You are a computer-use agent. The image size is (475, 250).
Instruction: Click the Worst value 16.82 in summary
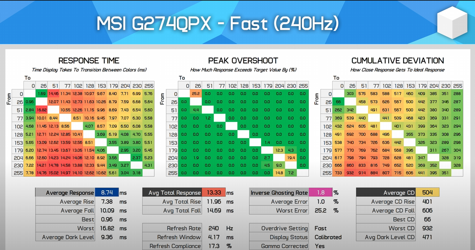click(107, 228)
